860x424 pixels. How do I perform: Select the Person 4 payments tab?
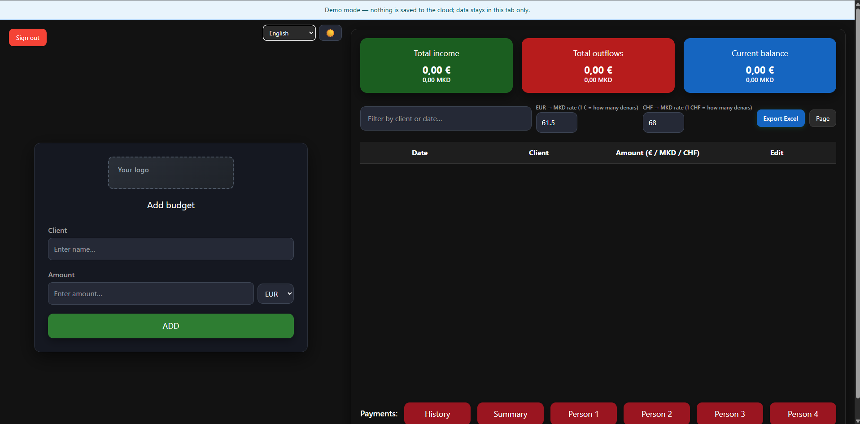pyautogui.click(x=803, y=414)
